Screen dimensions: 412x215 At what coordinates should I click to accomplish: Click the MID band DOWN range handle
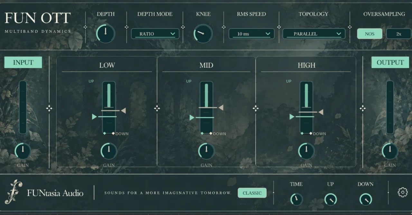coord(211,133)
